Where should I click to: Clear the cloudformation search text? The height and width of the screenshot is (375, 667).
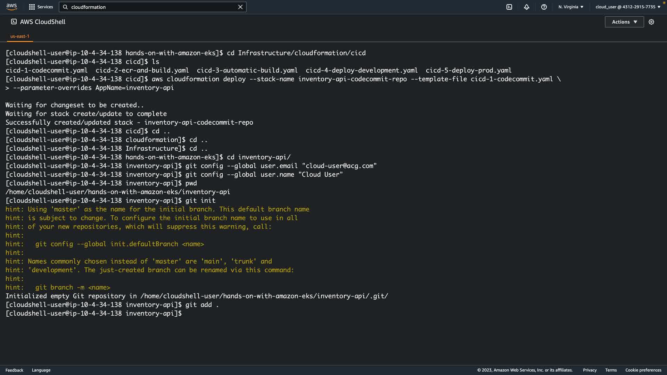tap(240, 7)
